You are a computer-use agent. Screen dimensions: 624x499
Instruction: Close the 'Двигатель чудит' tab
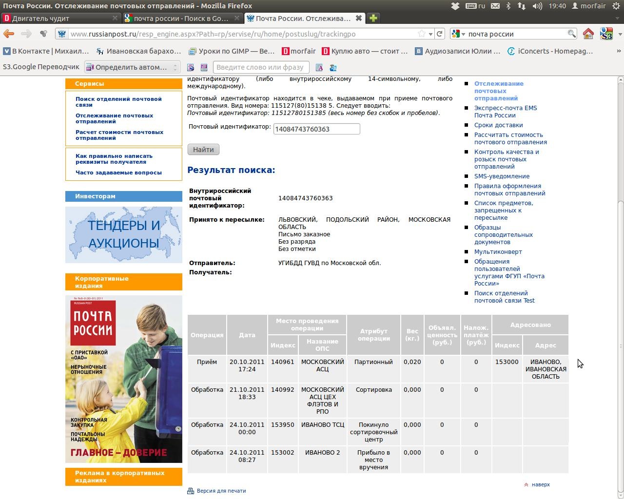115,18
